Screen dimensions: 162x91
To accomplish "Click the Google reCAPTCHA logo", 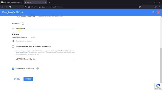I will [x=12, y=12].
